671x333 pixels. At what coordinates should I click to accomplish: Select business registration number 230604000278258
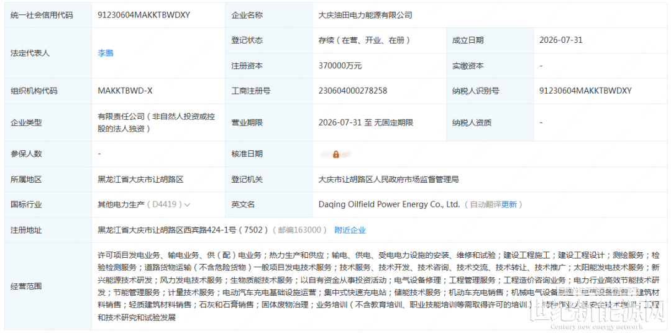click(353, 91)
